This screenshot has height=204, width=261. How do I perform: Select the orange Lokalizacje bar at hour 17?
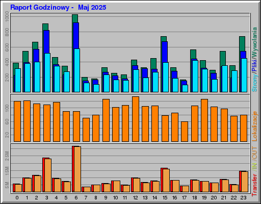(185, 132)
